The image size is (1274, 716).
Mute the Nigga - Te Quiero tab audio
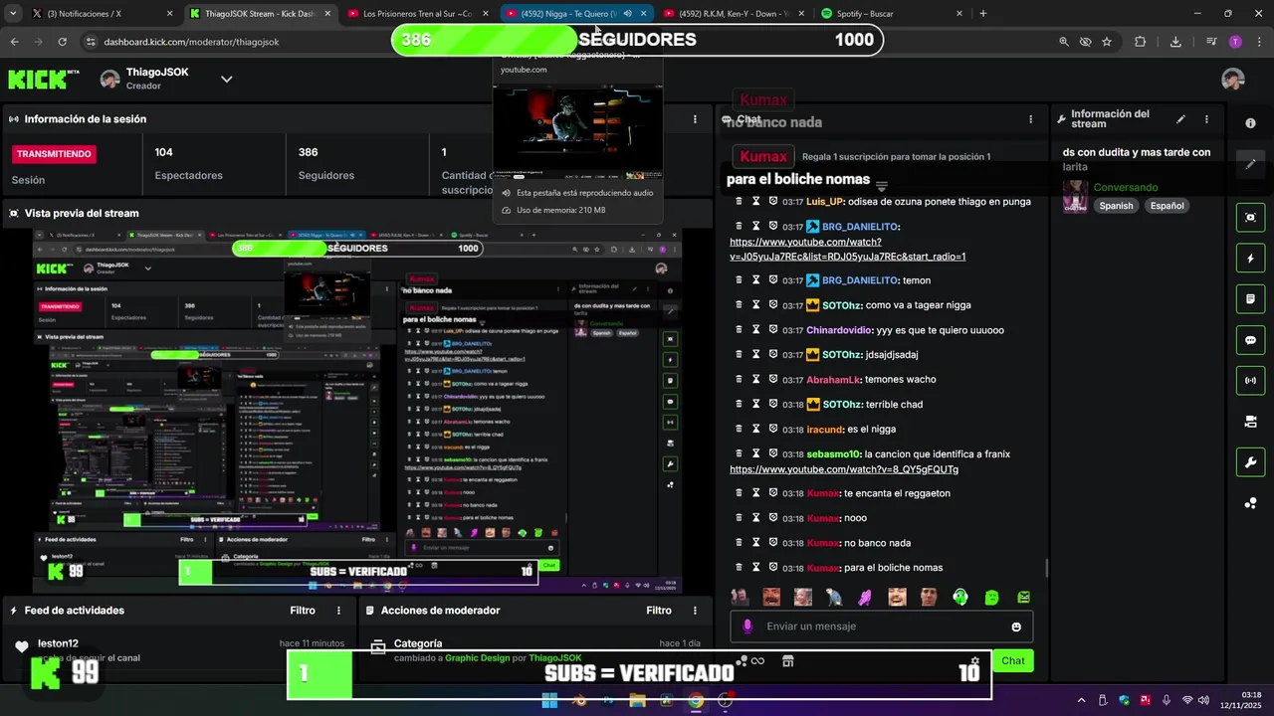pos(627,14)
